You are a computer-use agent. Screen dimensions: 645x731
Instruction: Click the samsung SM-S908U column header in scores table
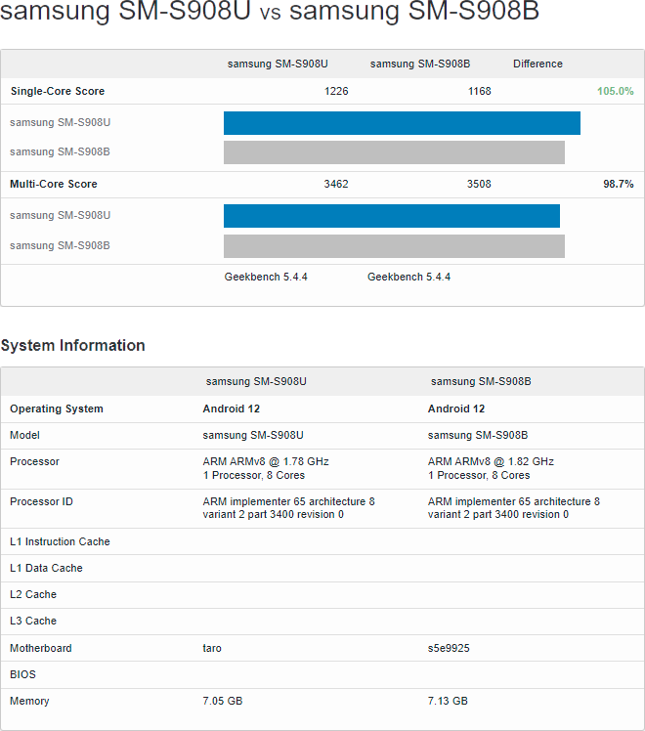(278, 64)
